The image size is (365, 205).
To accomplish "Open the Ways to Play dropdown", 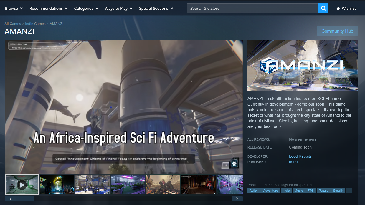I will [x=119, y=8].
